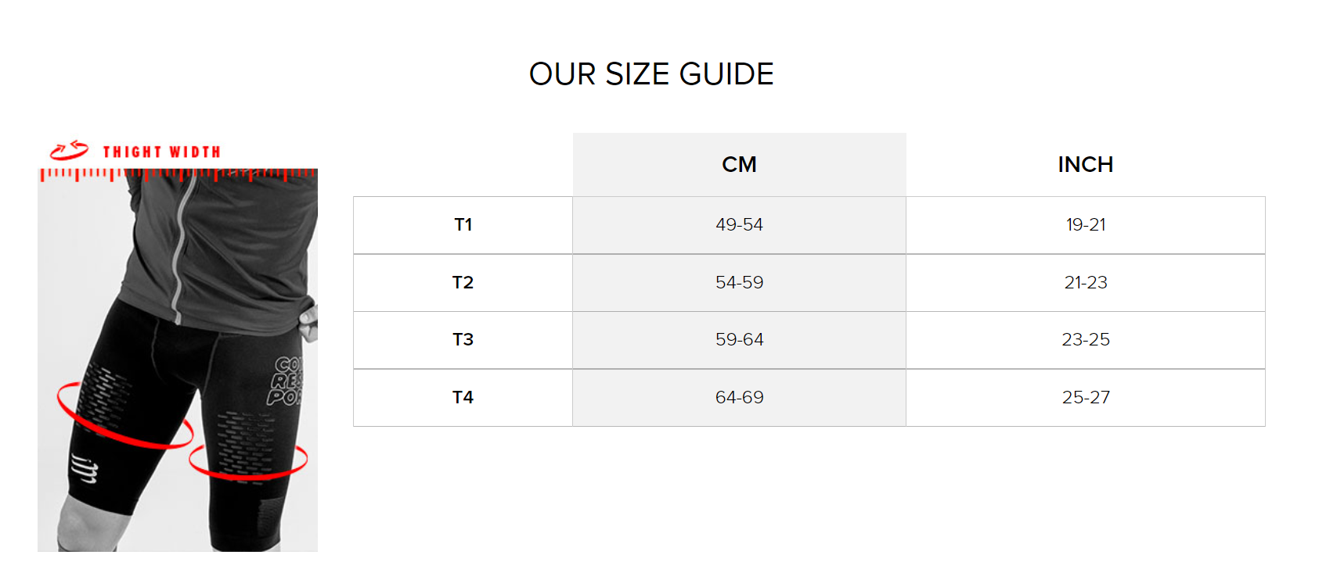Select the CM column header
This screenshot has width=1319, height=562.
click(739, 164)
